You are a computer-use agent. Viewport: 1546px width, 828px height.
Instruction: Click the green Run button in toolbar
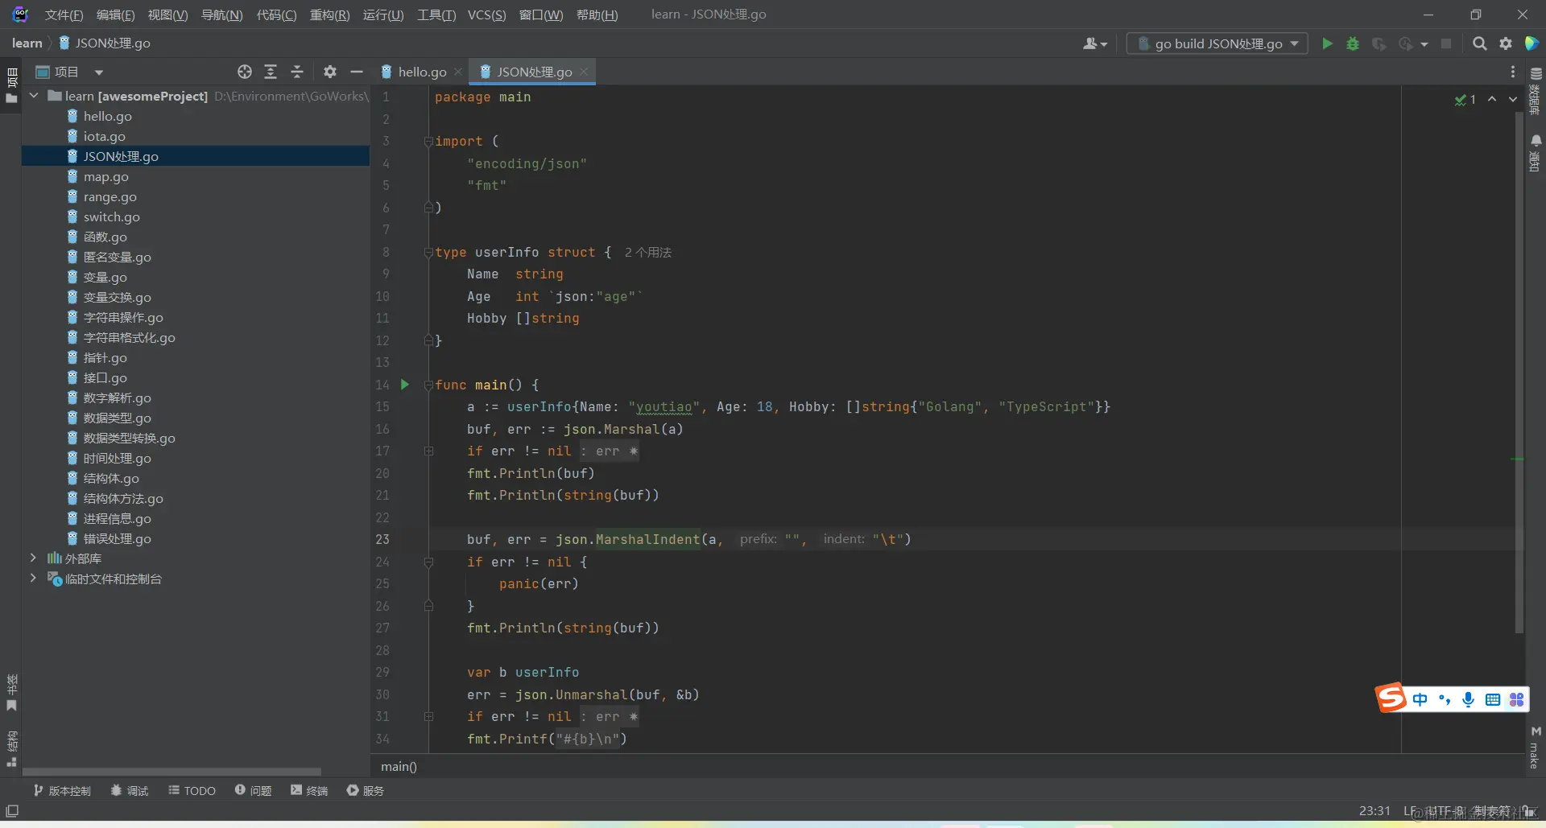point(1327,43)
